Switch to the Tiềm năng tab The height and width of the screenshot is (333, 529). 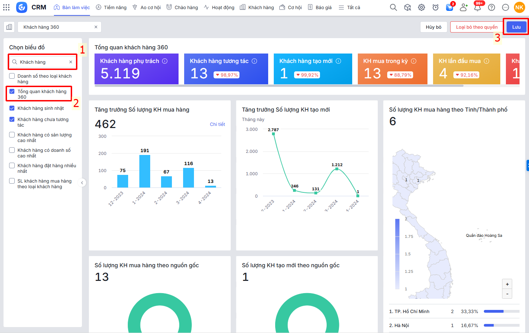click(111, 7)
